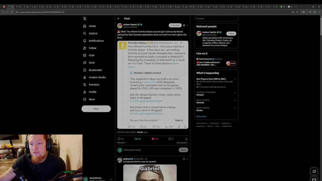Open Relevant reply sort dropdown
Screen dimensions: 322x181
click(x=122, y=143)
